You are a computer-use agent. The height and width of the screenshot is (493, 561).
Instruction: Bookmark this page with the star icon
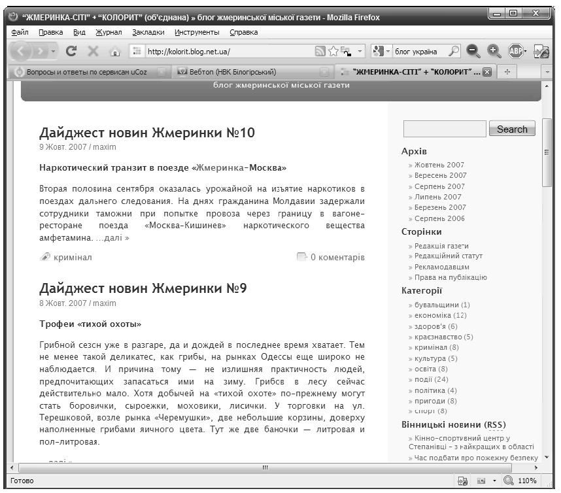[x=333, y=52]
